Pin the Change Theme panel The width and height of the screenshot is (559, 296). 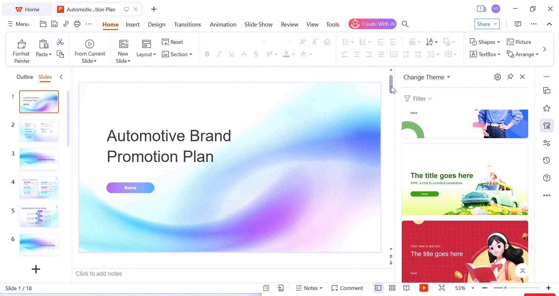tap(510, 77)
